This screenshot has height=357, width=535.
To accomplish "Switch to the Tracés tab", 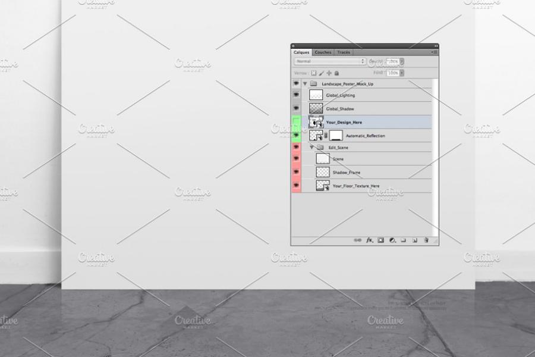I will point(344,52).
